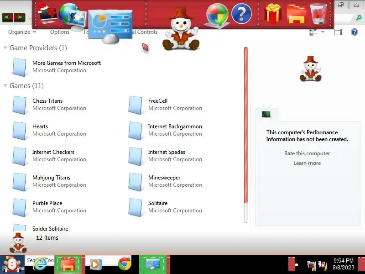The width and height of the screenshot is (365, 274).
Task: Open the globe network icon in the dock
Action: pyautogui.click(x=72, y=17)
